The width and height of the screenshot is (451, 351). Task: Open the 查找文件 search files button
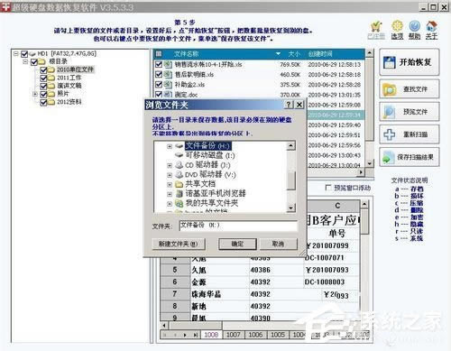pyautogui.click(x=410, y=89)
